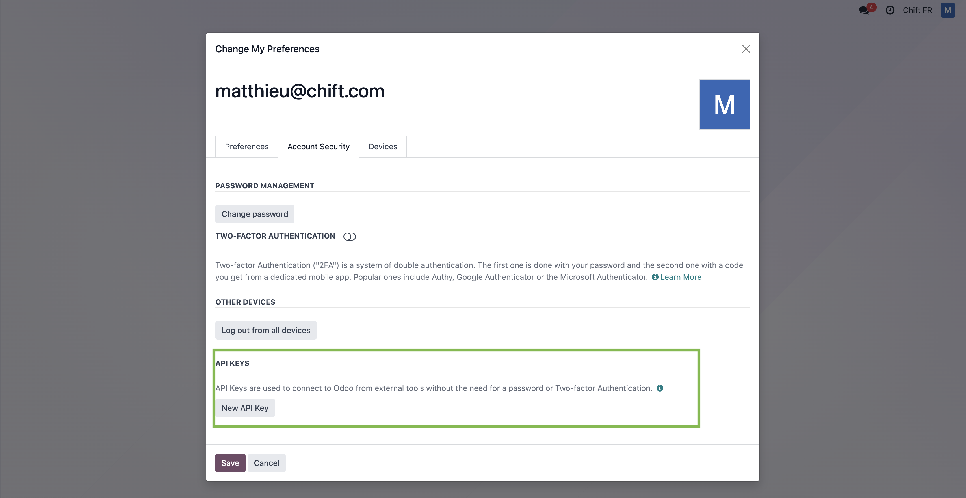This screenshot has height=498, width=966.
Task: Click the large M profile avatar image
Action: [724, 104]
